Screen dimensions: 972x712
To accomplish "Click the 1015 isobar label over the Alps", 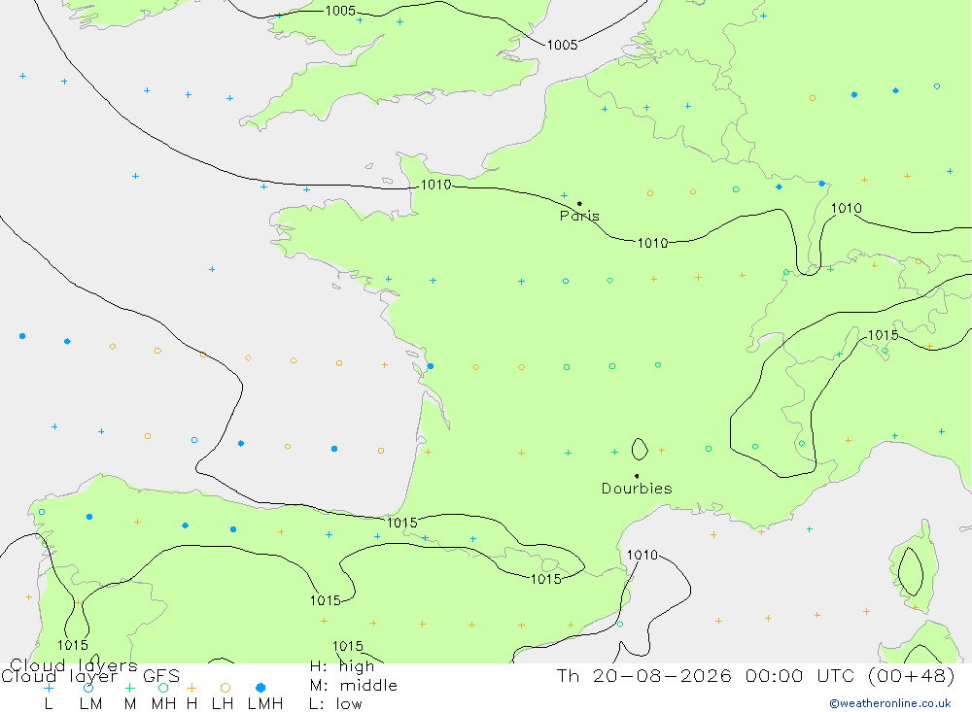I will coord(883,335).
